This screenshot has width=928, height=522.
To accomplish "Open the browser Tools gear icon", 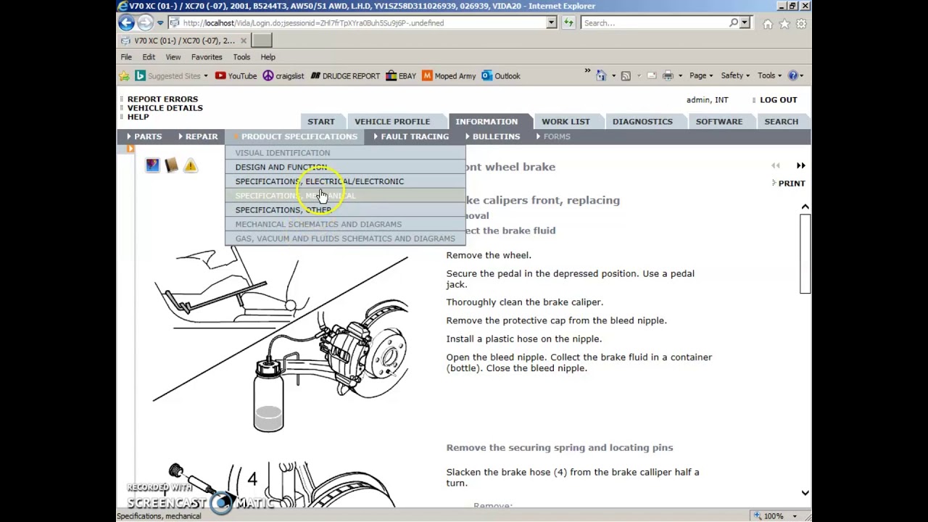I will (x=801, y=23).
